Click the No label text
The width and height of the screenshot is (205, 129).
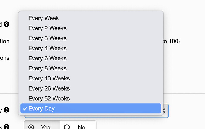[82, 127]
